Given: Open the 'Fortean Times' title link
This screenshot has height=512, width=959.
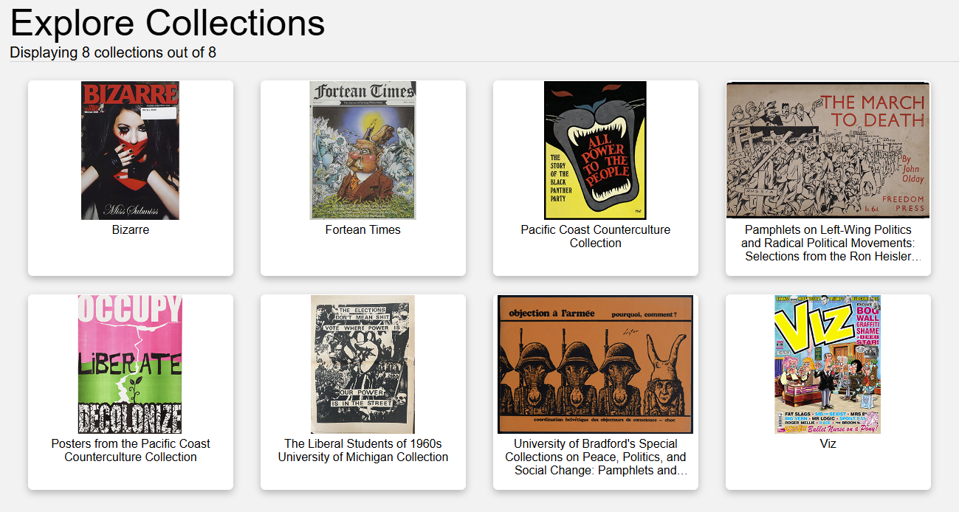Looking at the screenshot, I should click(x=363, y=230).
